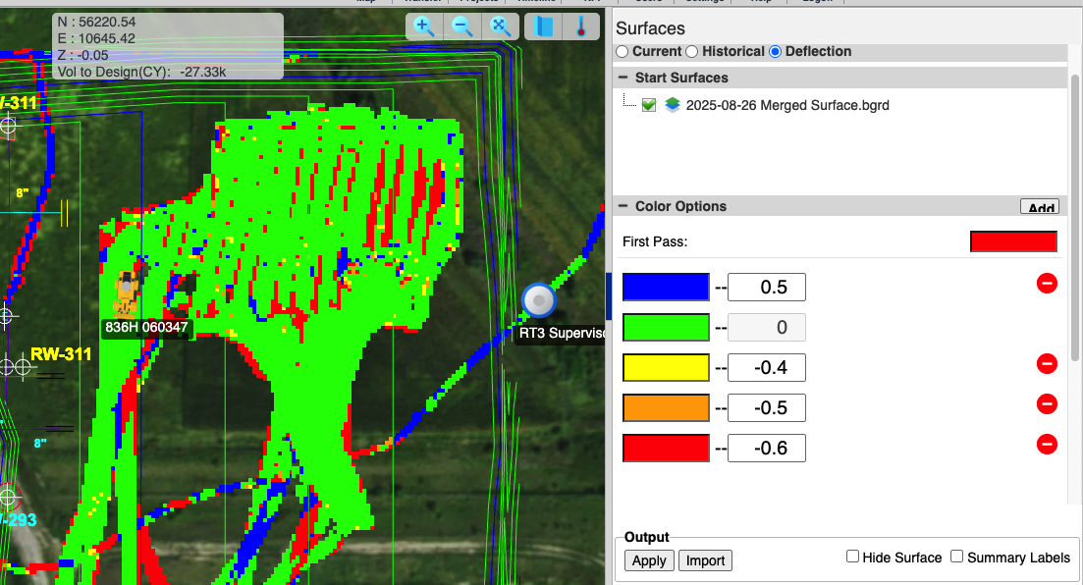Click the Import button
The image size is (1083, 585).
705,560
